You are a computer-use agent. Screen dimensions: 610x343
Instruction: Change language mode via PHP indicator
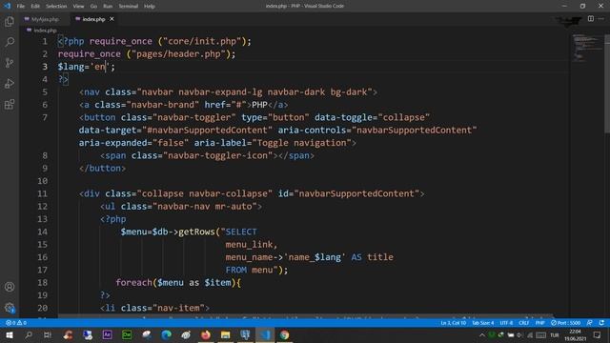540,323
